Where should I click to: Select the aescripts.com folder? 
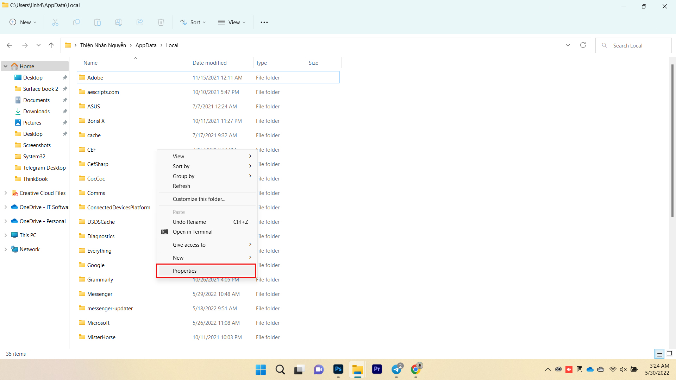(x=208, y=92)
